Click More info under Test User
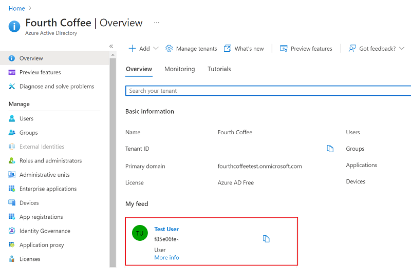411x268 pixels. coord(166,258)
